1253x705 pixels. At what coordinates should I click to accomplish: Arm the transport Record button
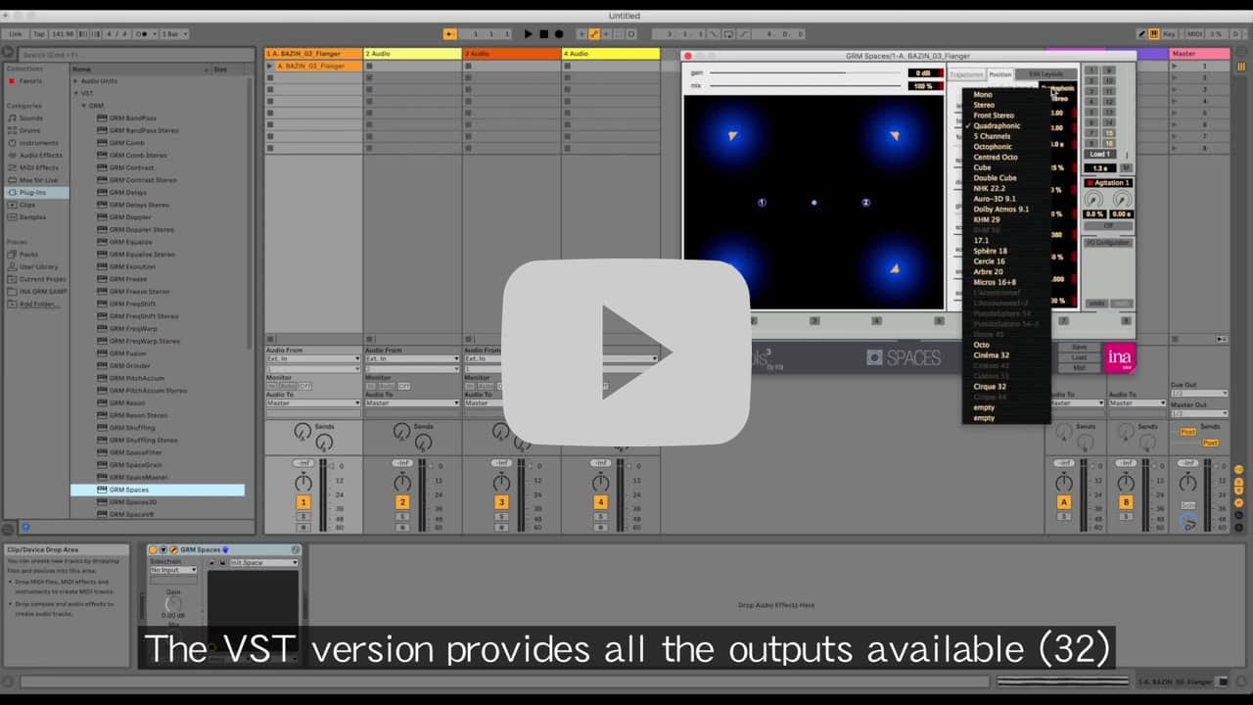559,34
